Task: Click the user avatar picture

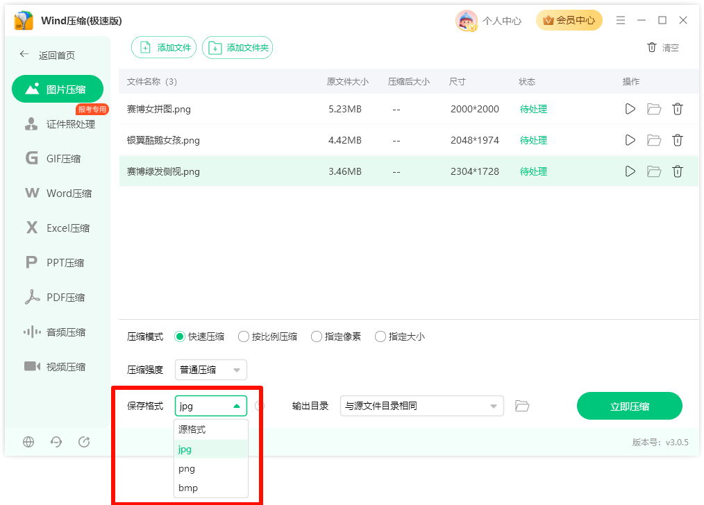Action: pyautogui.click(x=466, y=21)
